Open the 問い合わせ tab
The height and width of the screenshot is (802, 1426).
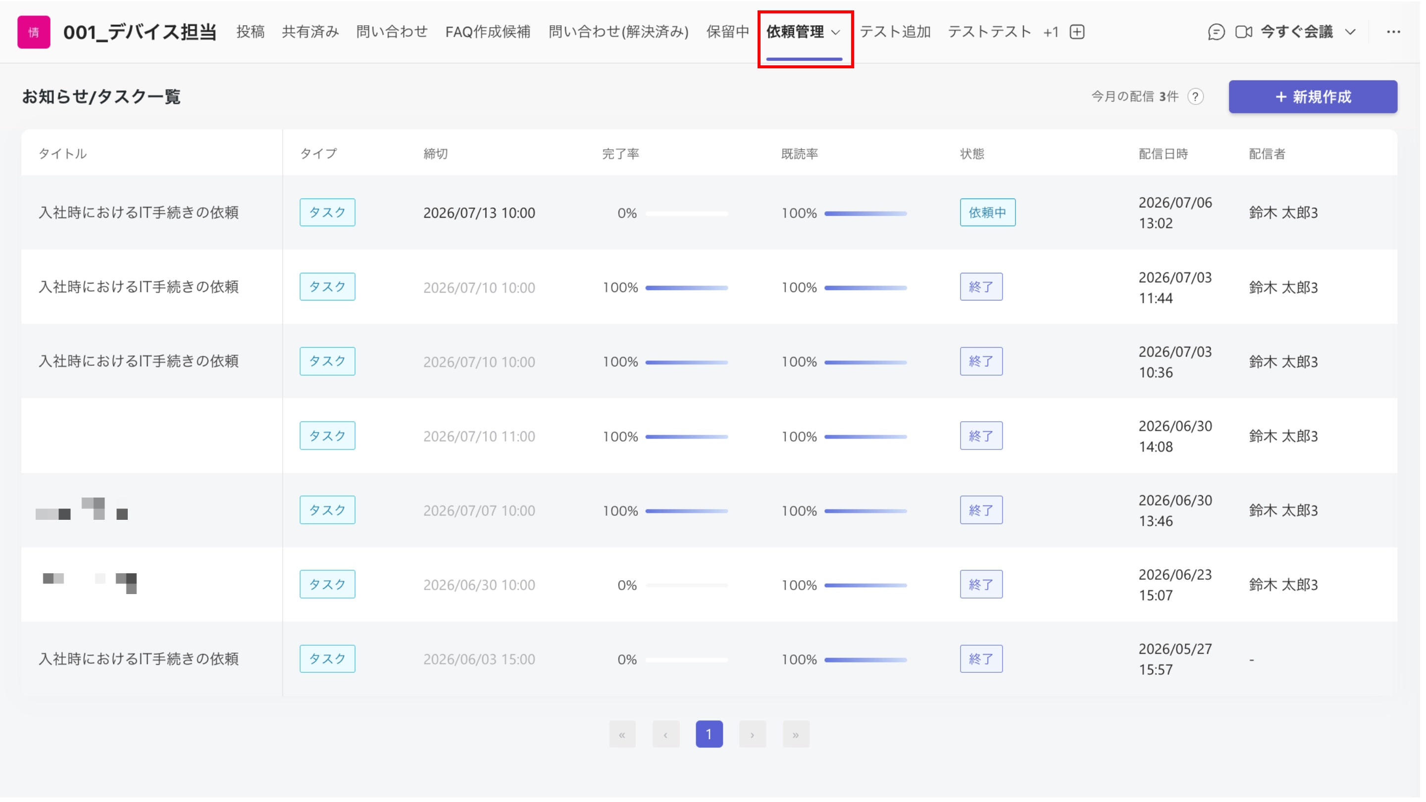pyautogui.click(x=392, y=32)
